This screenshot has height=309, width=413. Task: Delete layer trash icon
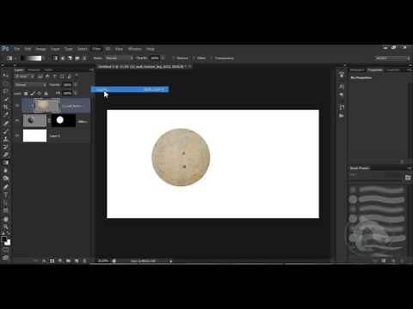(x=84, y=261)
